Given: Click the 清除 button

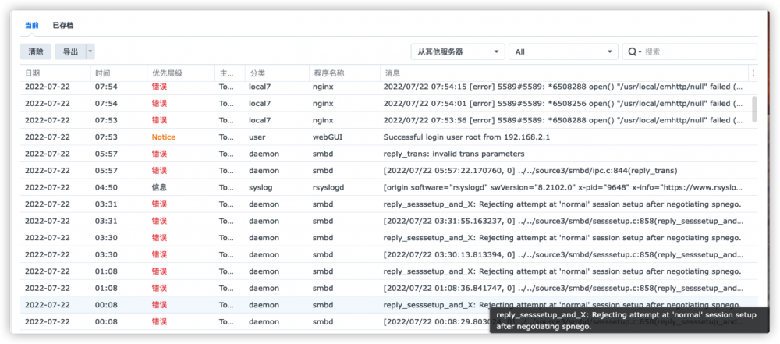Looking at the screenshot, I should 36,51.
